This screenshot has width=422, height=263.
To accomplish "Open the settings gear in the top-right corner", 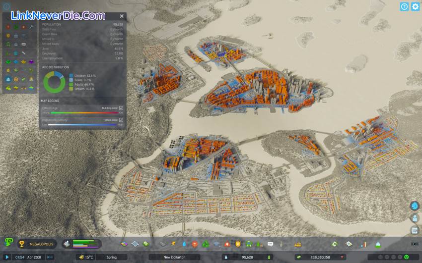I will tap(415, 6).
